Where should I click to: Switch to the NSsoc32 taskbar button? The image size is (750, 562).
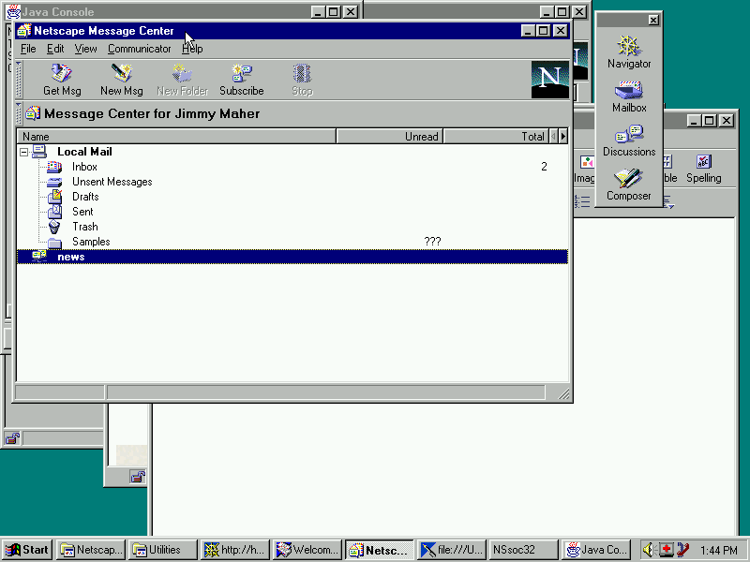[x=525, y=550]
